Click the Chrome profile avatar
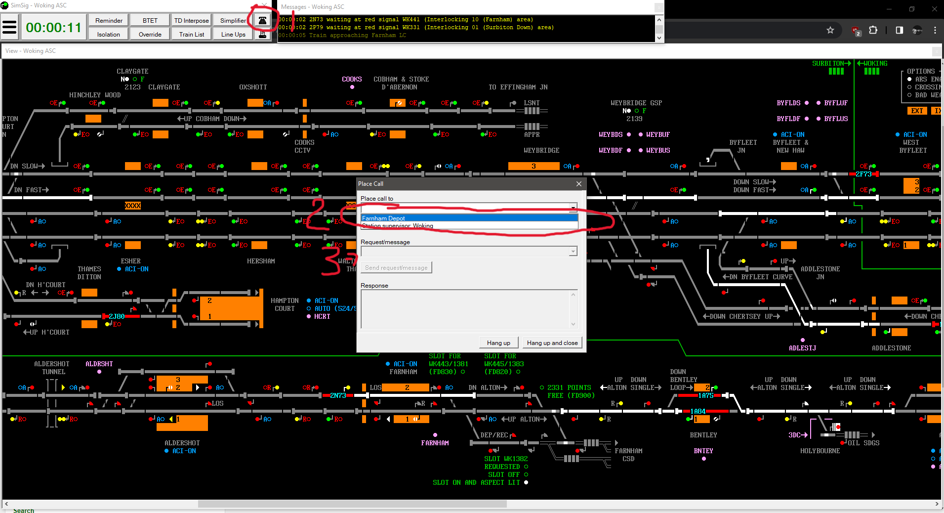Viewport: 944px width, 513px height. [x=917, y=30]
